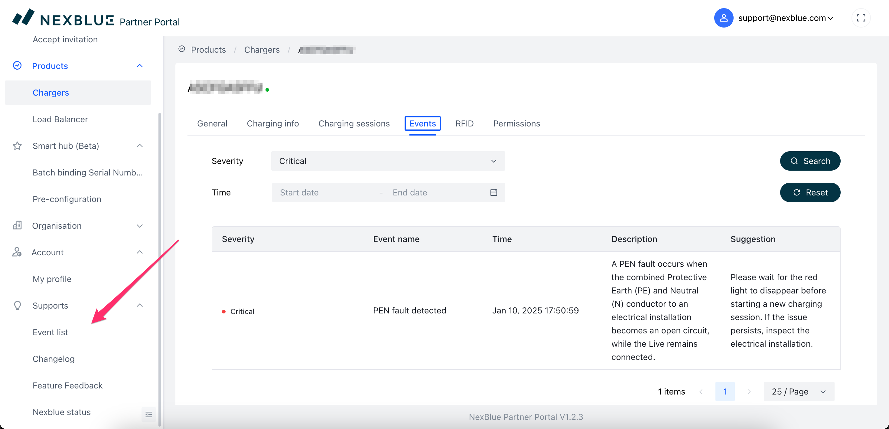Viewport: 889px width, 429px height.
Task: Open Event list in sidebar
Action: 50,332
